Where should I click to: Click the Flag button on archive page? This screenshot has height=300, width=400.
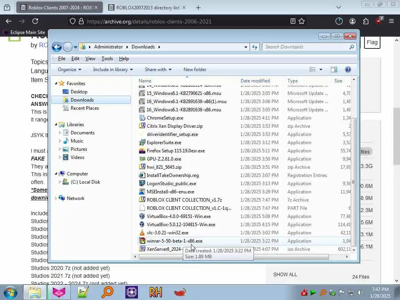pos(372,42)
